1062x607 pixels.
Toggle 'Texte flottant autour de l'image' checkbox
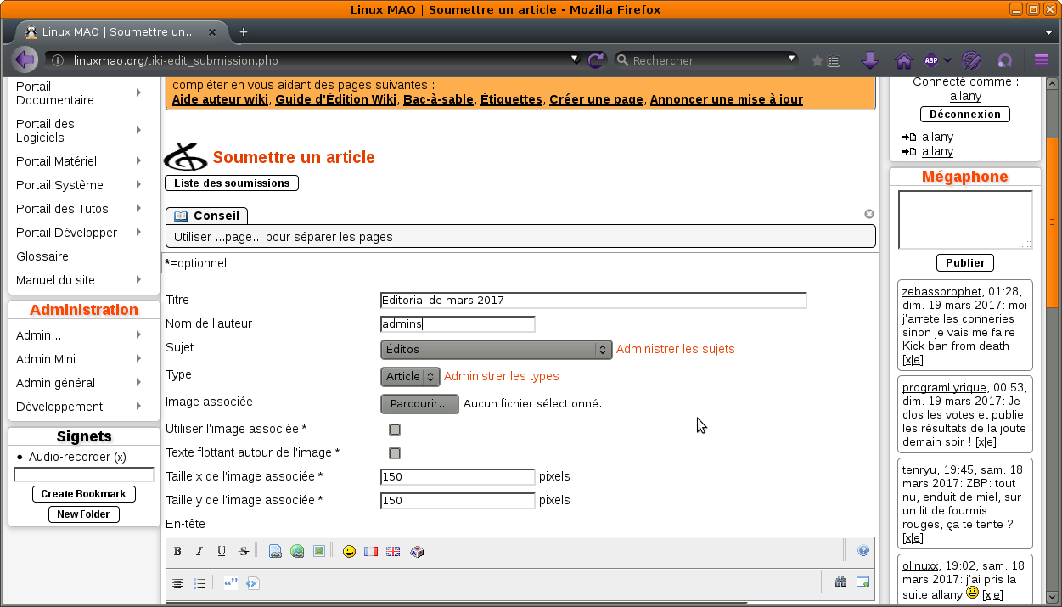395,453
